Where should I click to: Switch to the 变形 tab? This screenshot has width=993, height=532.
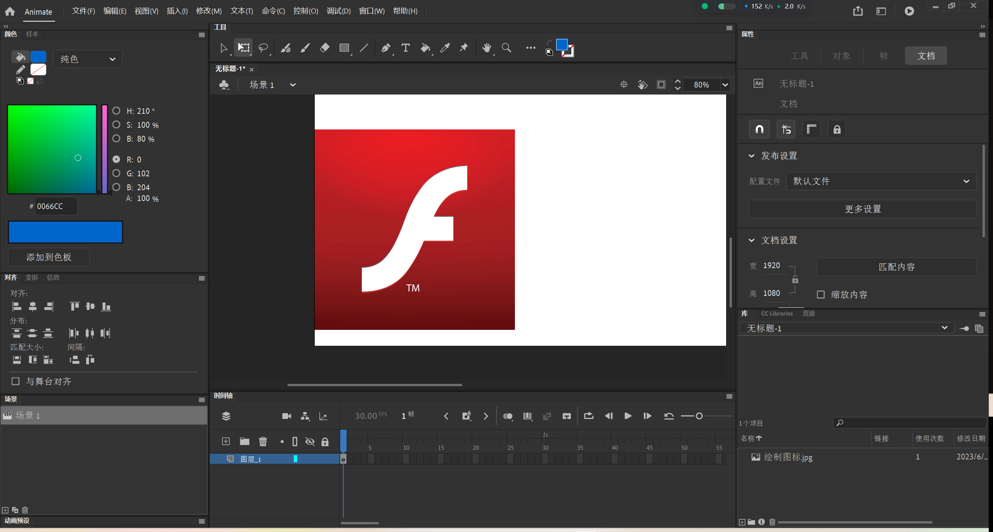32,277
